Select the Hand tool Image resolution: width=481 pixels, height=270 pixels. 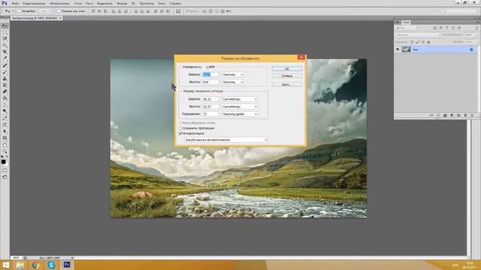[5, 145]
